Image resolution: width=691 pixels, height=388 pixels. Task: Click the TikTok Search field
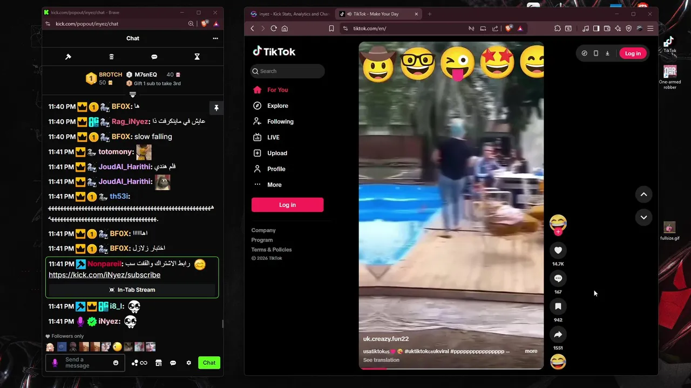coord(288,71)
